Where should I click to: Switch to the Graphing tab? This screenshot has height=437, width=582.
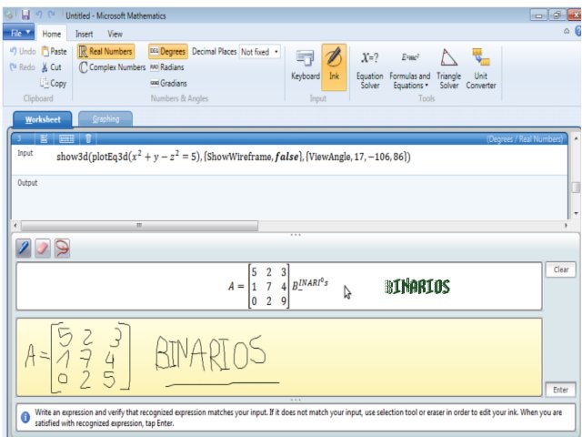click(105, 119)
